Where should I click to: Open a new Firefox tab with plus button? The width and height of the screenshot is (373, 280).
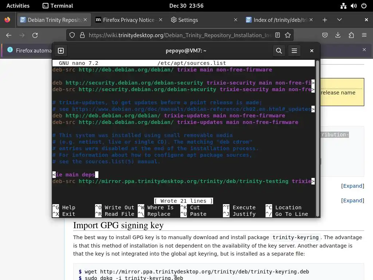pos(325,20)
